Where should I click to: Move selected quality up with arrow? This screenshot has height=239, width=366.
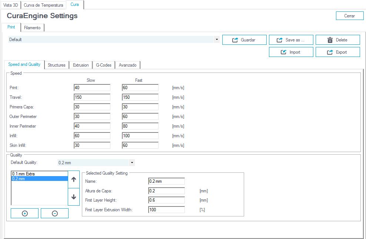73,179
